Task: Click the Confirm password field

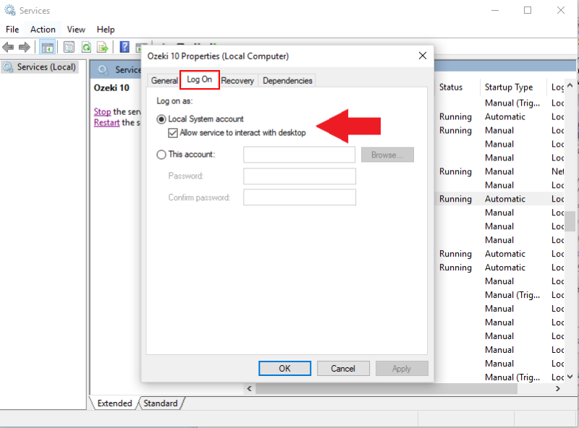Action: tap(300, 197)
